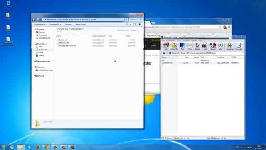Click the Comment icon in WinRAR

point(239,46)
